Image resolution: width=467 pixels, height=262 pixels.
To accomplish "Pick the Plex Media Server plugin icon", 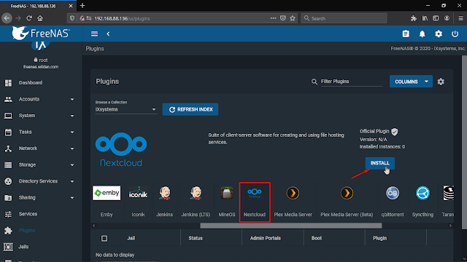I will click(x=293, y=193).
